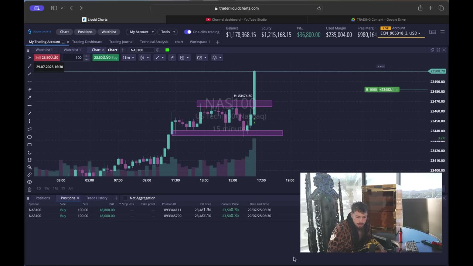Select the parallelogram shape tool
Screen dimensions: 473x266
pos(30,129)
